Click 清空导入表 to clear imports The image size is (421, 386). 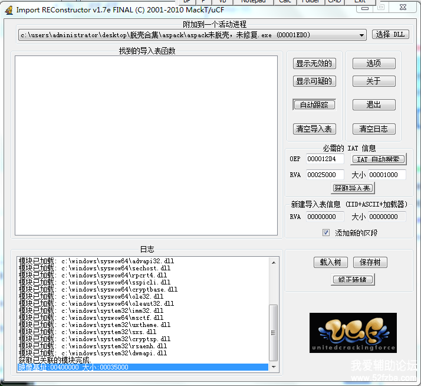314,129
